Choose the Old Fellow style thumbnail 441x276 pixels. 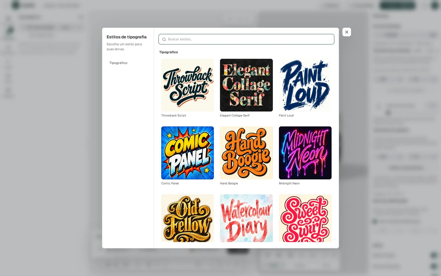pyautogui.click(x=187, y=218)
